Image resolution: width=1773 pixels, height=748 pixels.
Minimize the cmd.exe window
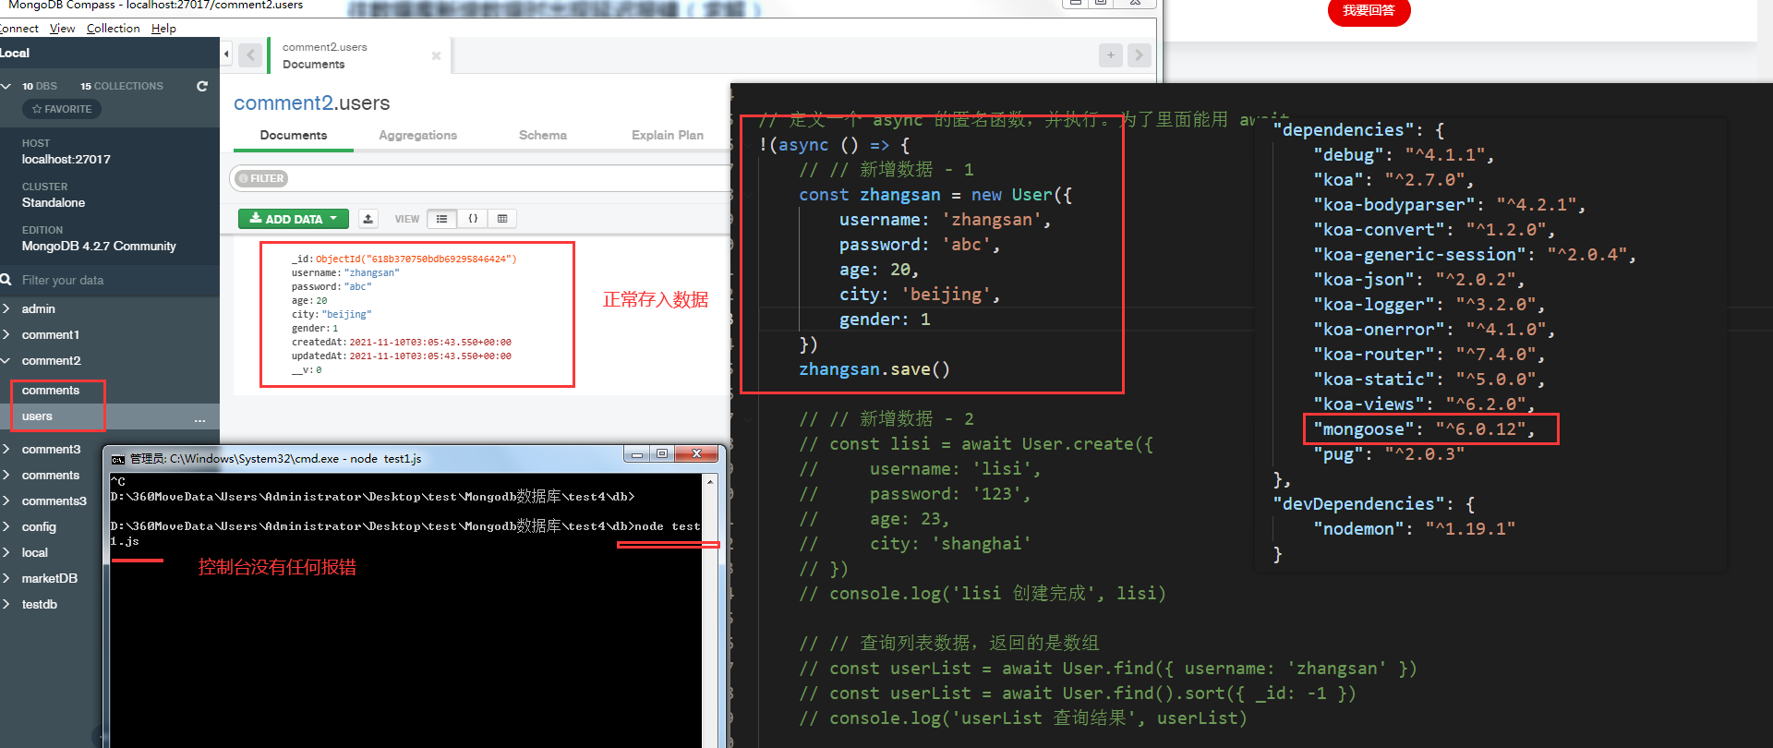coord(637,453)
